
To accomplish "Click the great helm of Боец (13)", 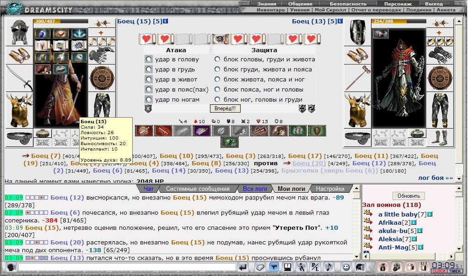I will 358,32.
